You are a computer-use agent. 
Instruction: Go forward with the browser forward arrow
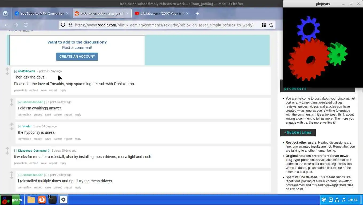16,25
